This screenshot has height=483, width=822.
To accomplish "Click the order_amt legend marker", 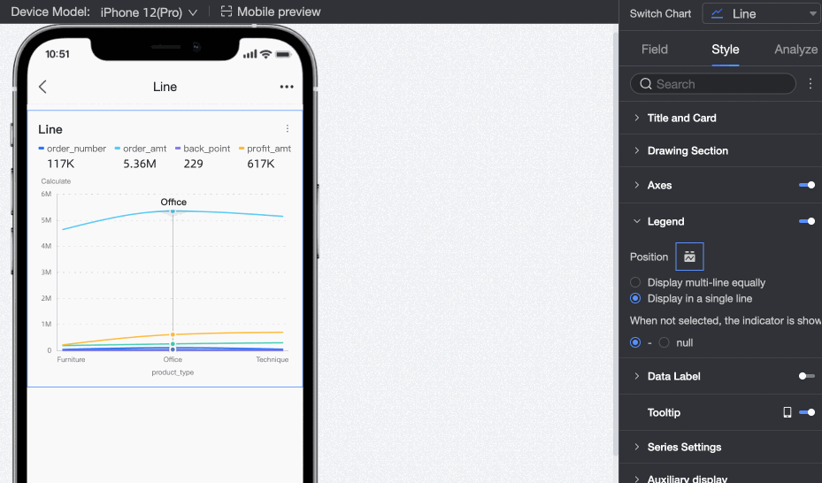I will point(118,149).
